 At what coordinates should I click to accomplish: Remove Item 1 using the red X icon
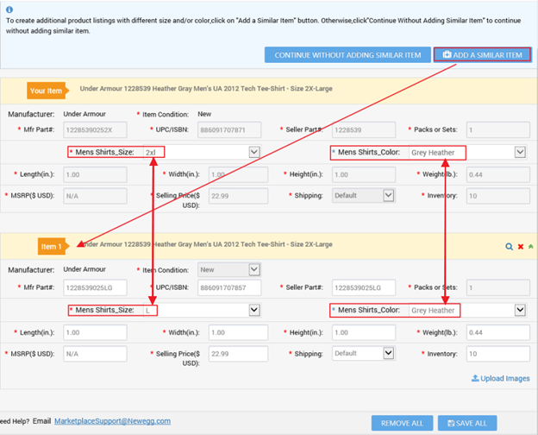(x=521, y=247)
